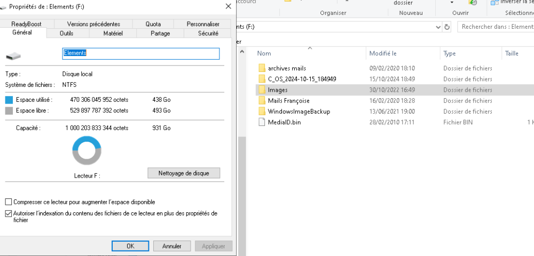Open the Sécurité tab

pyautogui.click(x=208, y=33)
